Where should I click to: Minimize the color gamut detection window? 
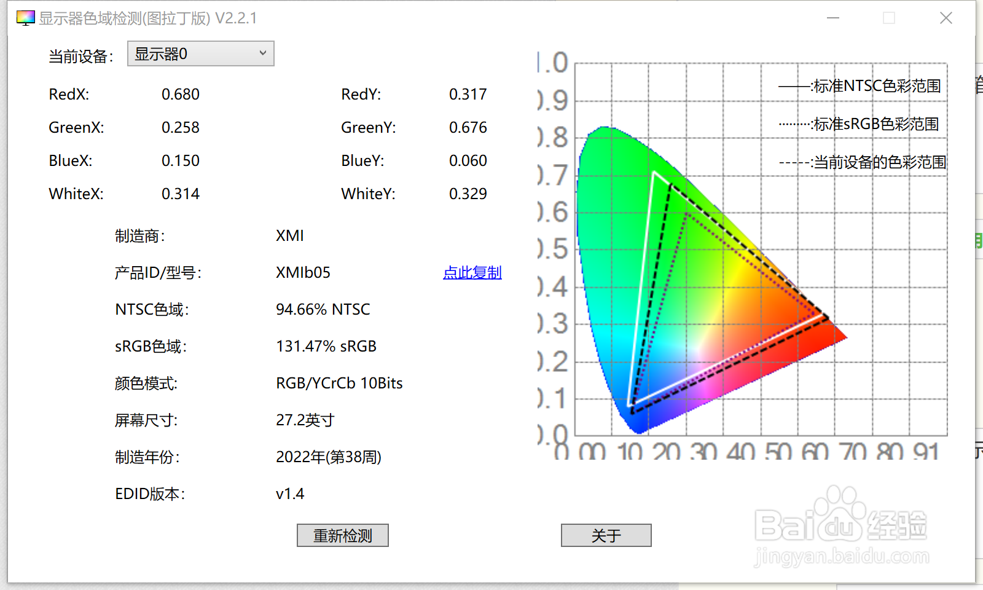click(833, 18)
